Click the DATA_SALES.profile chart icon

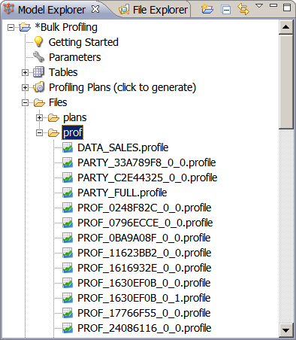(68, 147)
